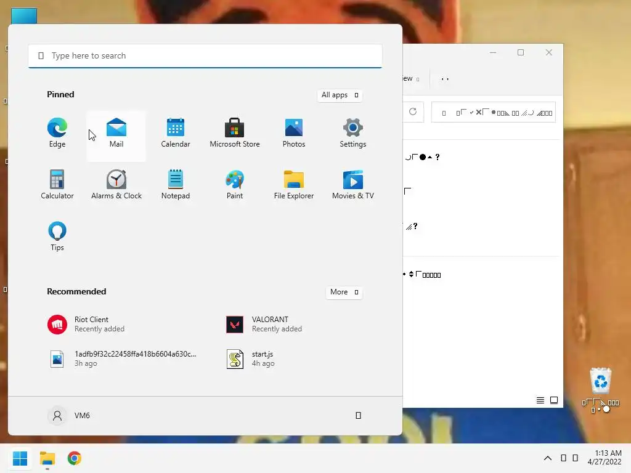Click refresh in background Explorer window
The width and height of the screenshot is (631, 473).
(x=413, y=112)
